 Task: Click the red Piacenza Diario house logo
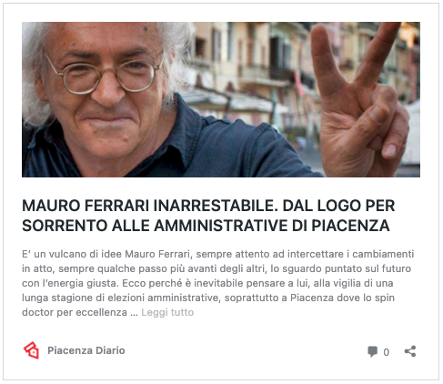(32, 350)
